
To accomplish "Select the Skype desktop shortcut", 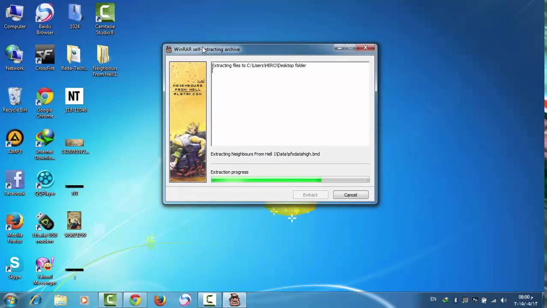I will pos(15,267).
